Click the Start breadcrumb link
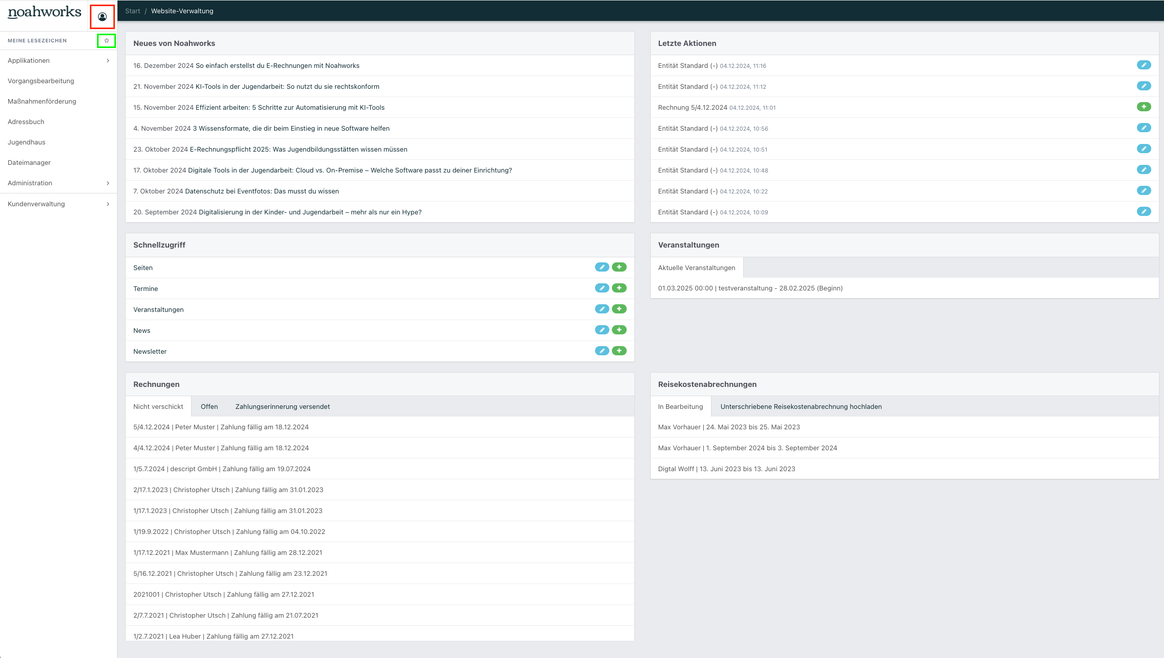 point(132,11)
